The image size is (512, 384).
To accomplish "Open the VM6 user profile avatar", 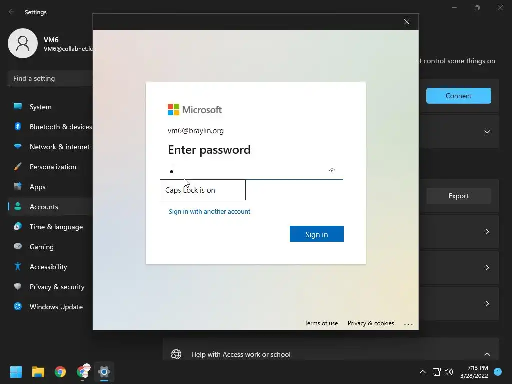I will (x=23, y=43).
